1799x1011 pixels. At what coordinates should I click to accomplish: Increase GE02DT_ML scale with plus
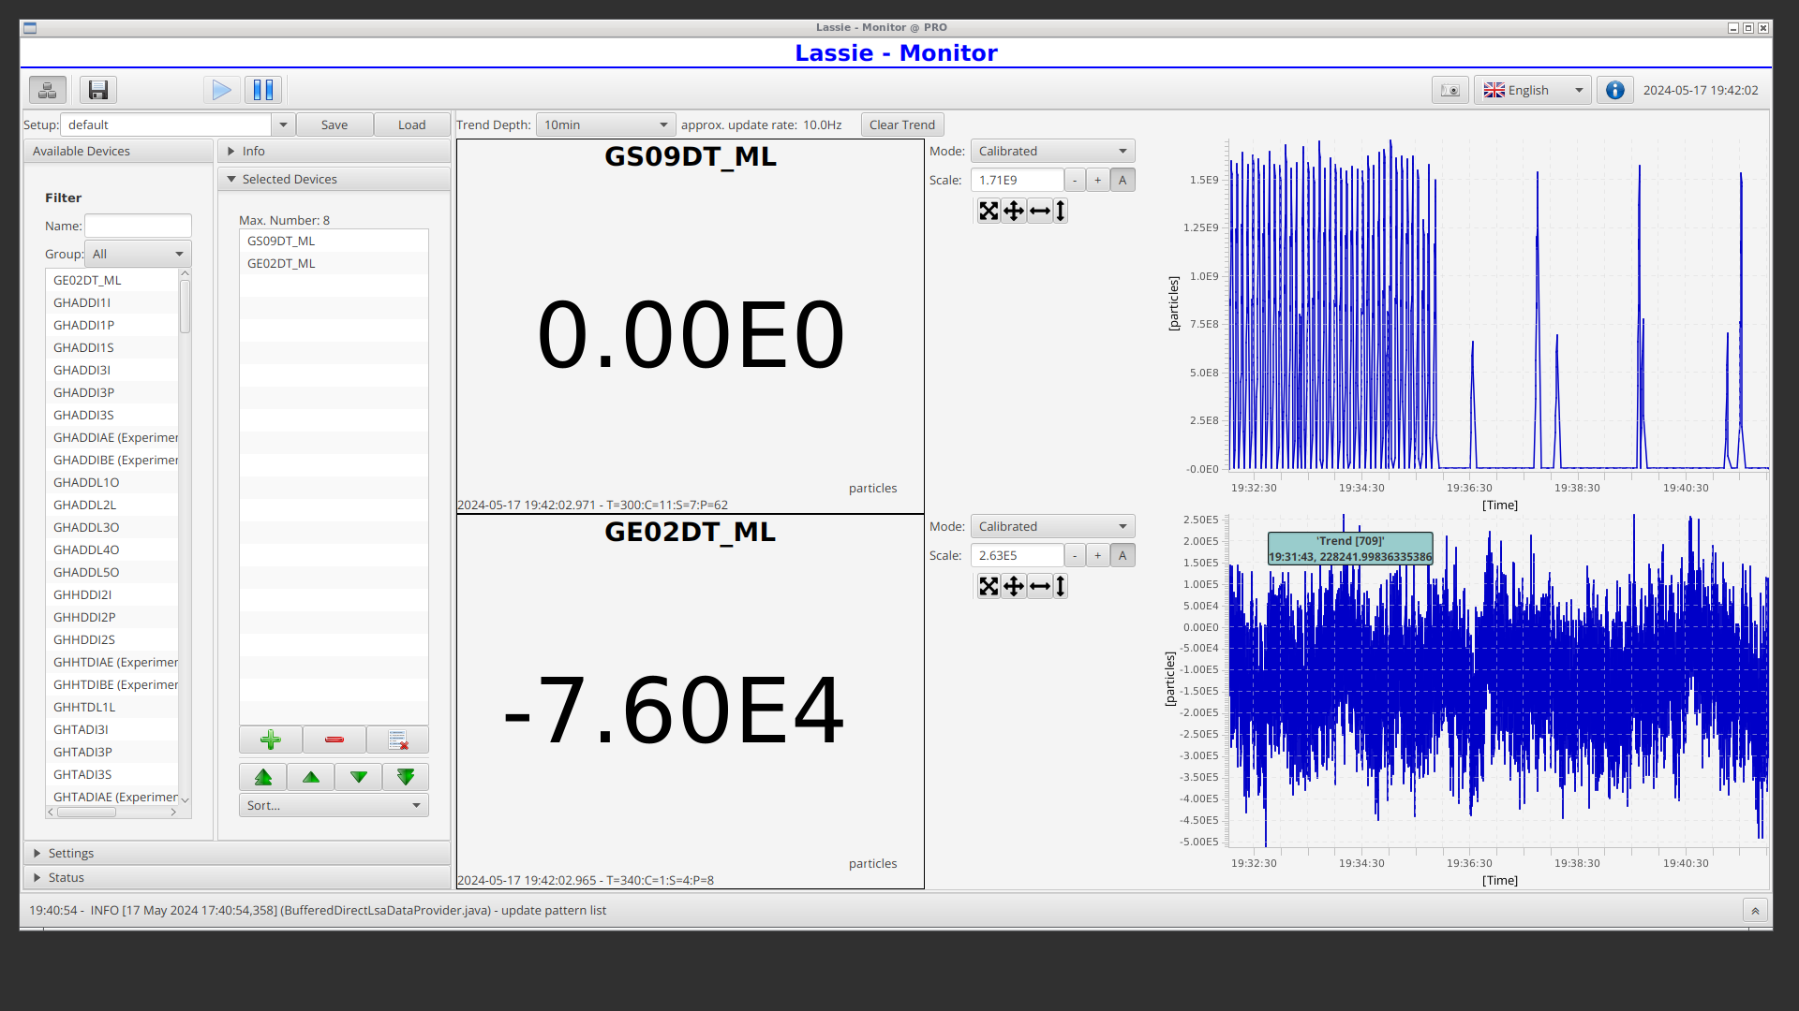tap(1098, 555)
